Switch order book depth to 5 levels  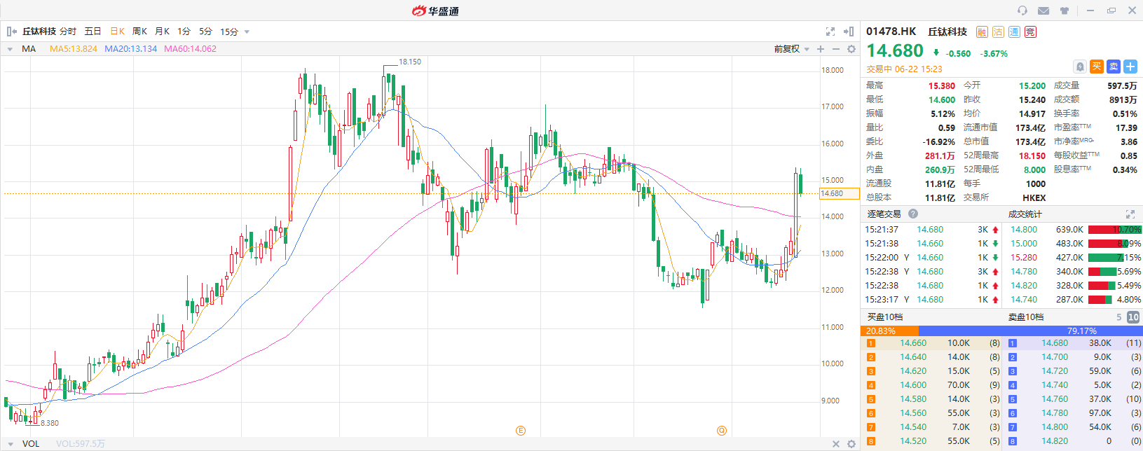click(x=1119, y=317)
